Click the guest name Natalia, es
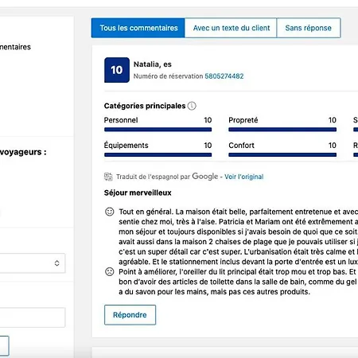 tap(153, 64)
